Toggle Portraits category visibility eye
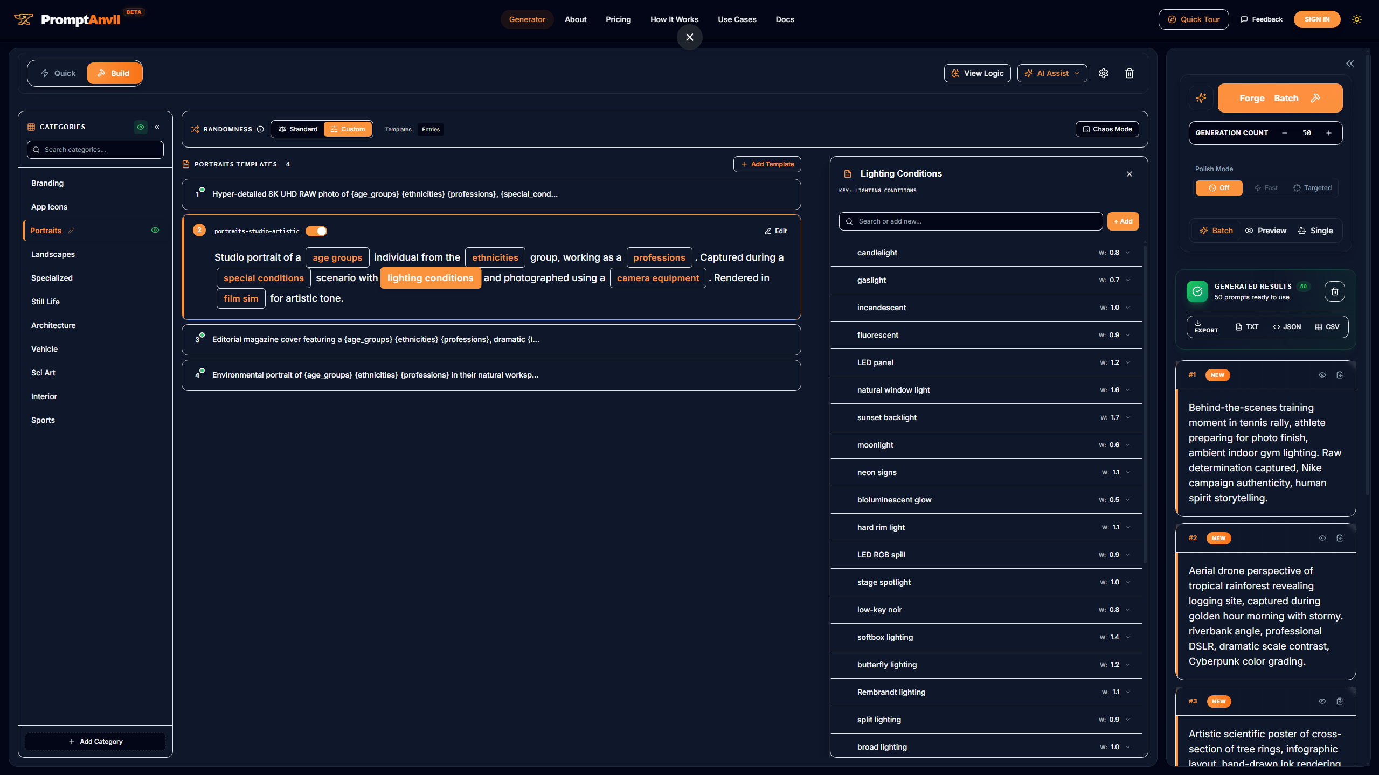Image resolution: width=1379 pixels, height=775 pixels. pos(155,231)
